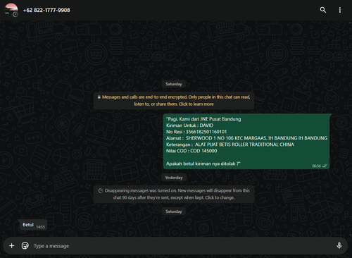Focus the Type a message field

pyautogui.click(x=183, y=246)
